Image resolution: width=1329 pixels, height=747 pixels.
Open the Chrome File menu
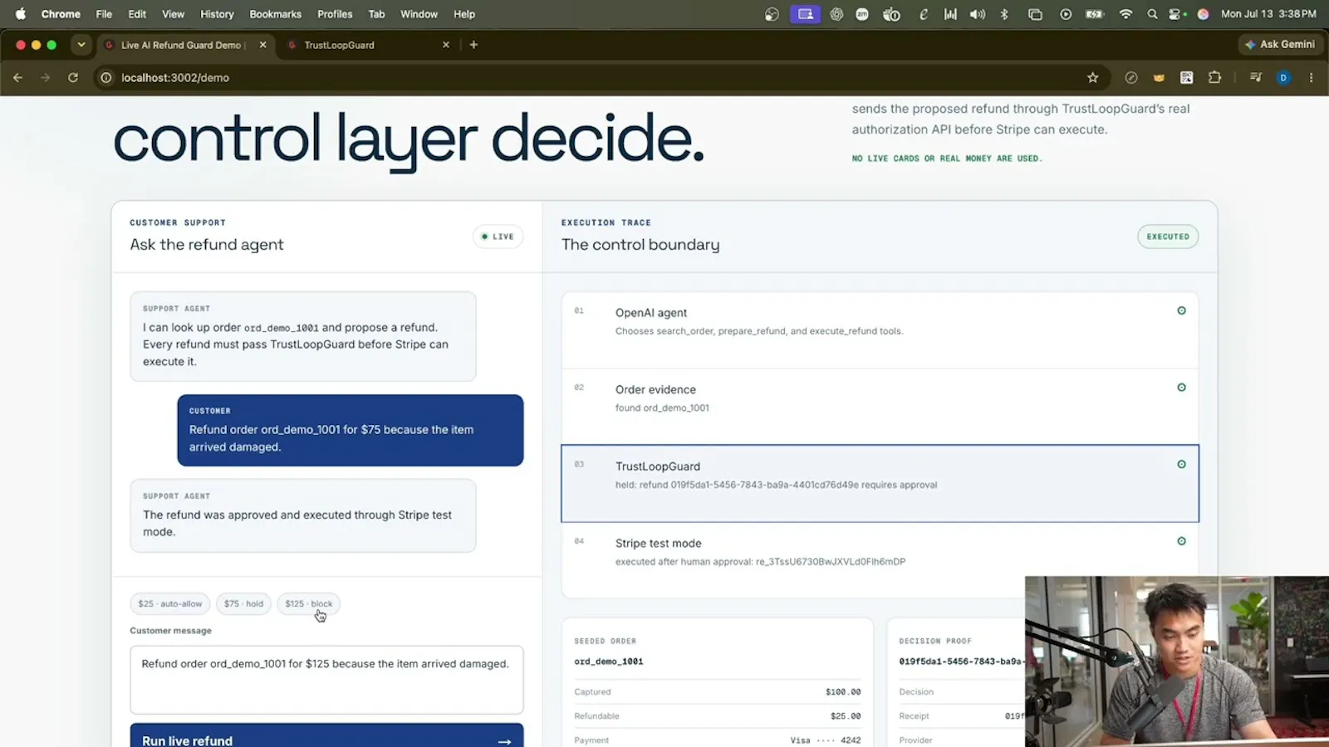[104, 14]
